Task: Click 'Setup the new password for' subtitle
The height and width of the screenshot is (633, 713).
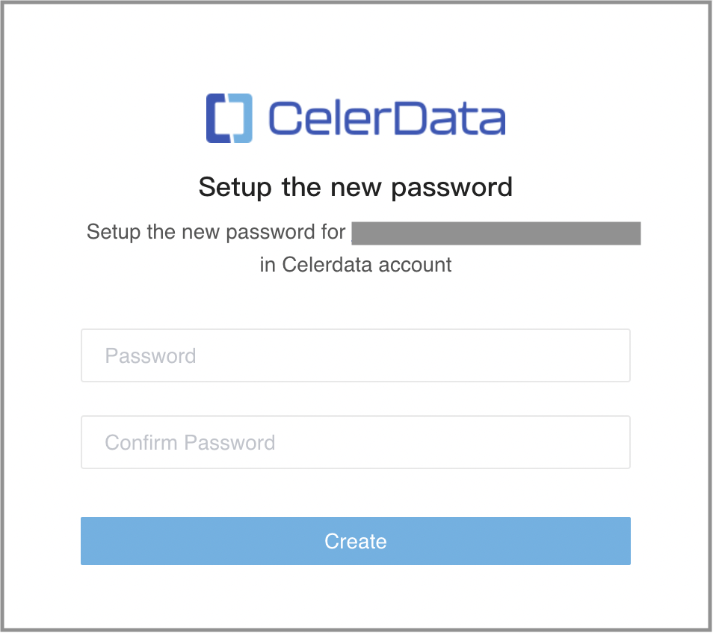Action: [216, 231]
